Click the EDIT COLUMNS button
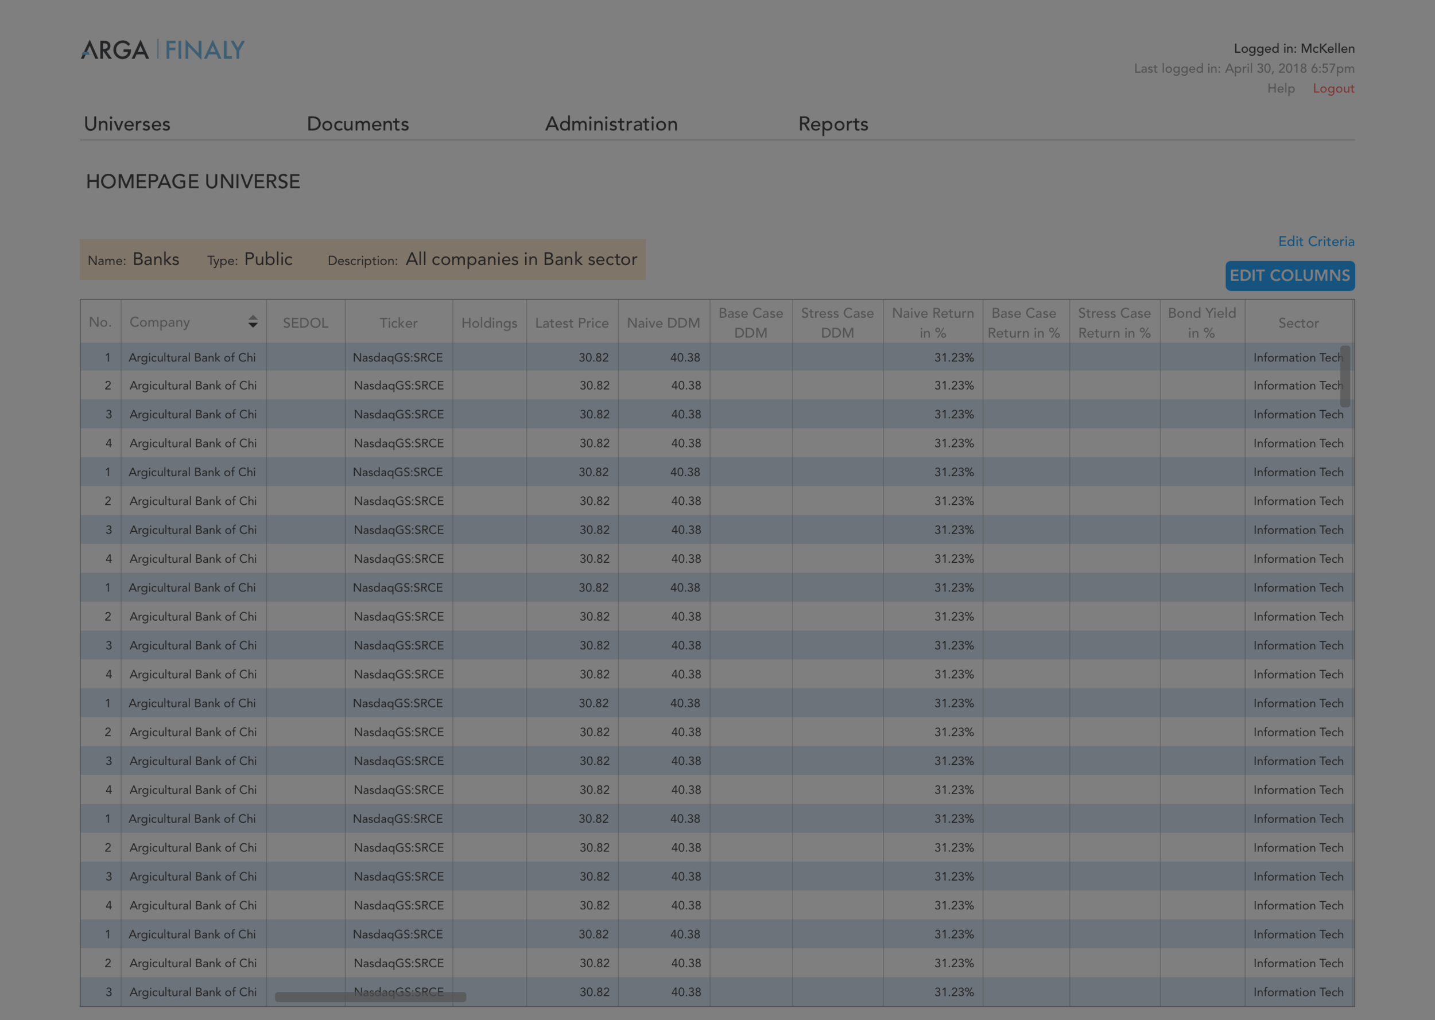Viewport: 1435px width, 1020px height. pos(1290,276)
